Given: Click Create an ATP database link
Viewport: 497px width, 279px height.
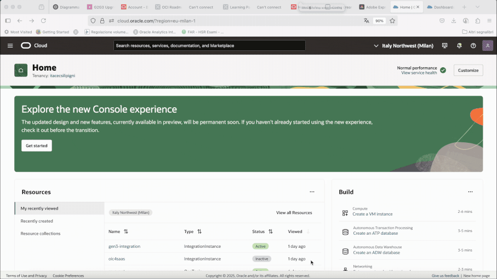Looking at the screenshot, I should click(375, 234).
